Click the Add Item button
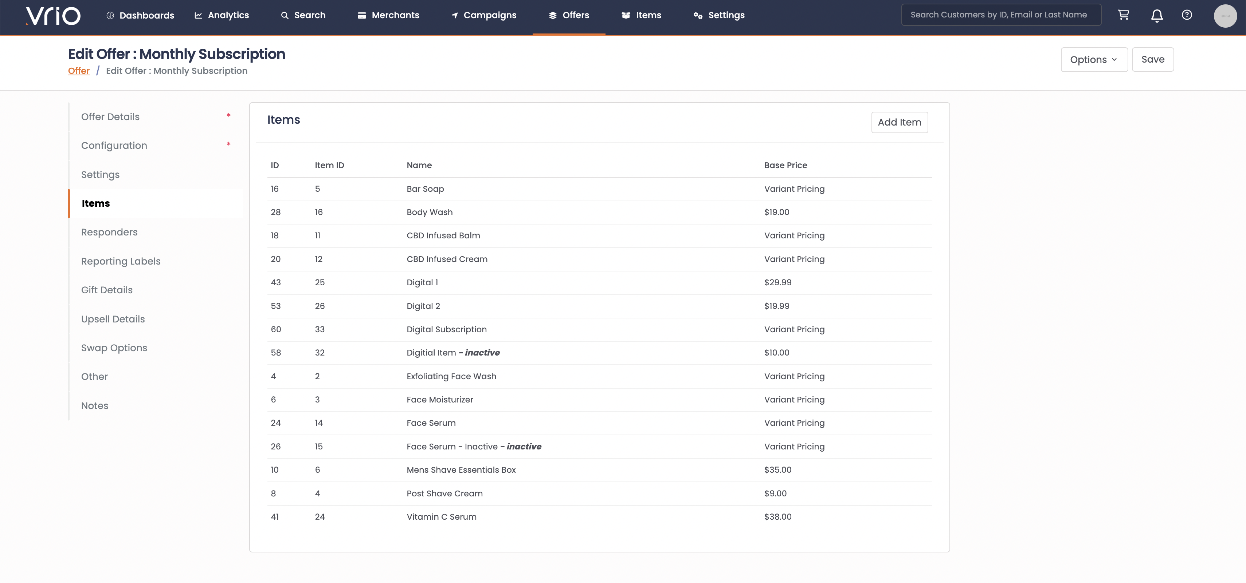The height and width of the screenshot is (583, 1246). click(x=899, y=122)
